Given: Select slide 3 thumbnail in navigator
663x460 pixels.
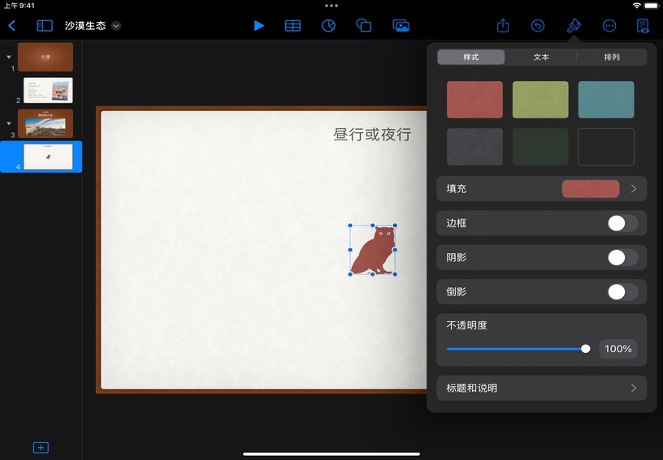Looking at the screenshot, I should tap(45, 123).
